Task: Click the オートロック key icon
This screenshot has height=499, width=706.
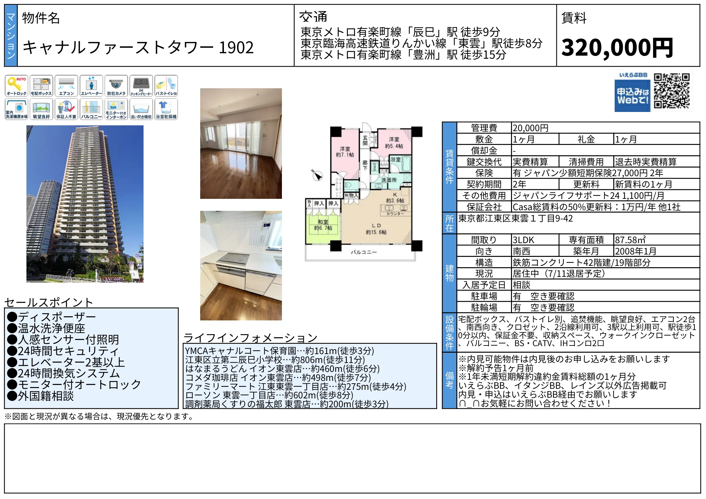Action: (16, 86)
